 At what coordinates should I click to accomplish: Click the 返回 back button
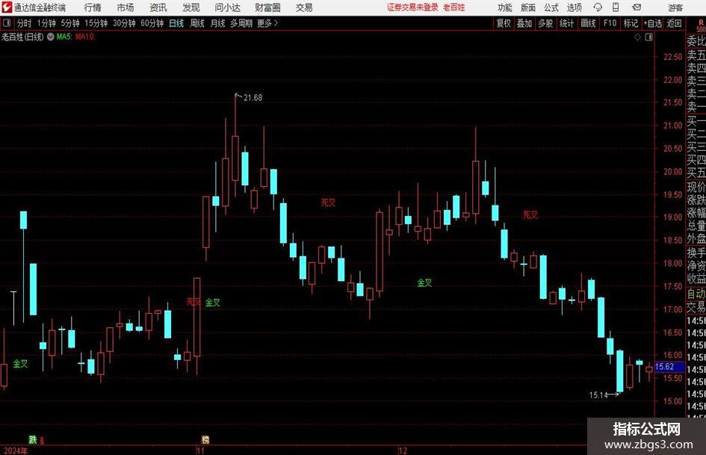[x=674, y=23]
